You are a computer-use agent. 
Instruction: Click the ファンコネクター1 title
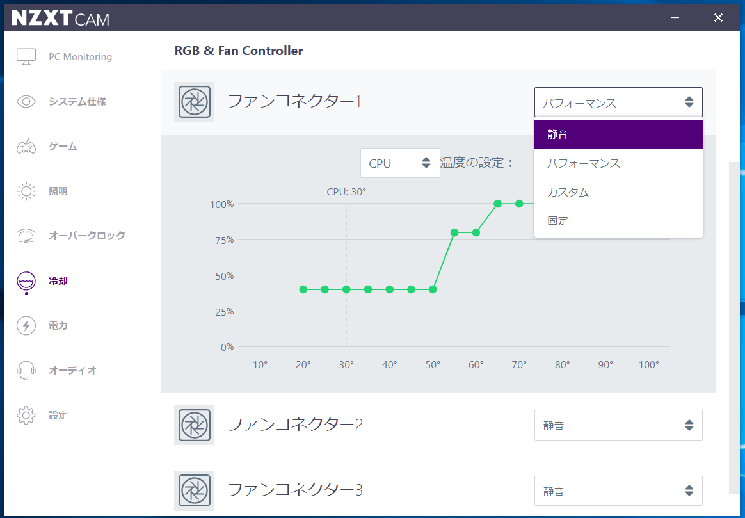coord(295,101)
